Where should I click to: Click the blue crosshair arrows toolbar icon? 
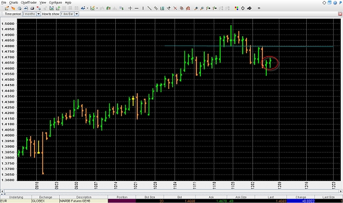[83, 8]
